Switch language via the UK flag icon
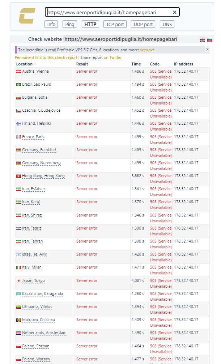The height and width of the screenshot is (364, 221). [x=203, y=40]
